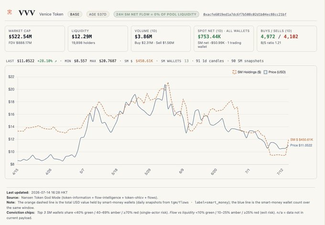Click the +28.10% change indicator
This screenshot has width=325, height=225.
point(47,61)
